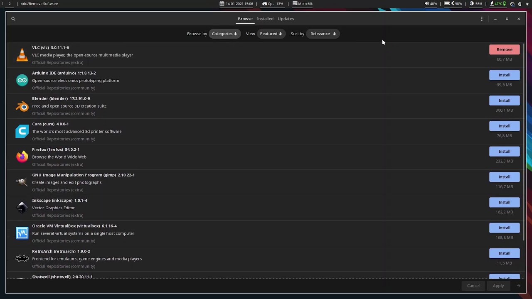The width and height of the screenshot is (532, 299).
Task: Install RetroArch
Action: [x=504, y=253]
